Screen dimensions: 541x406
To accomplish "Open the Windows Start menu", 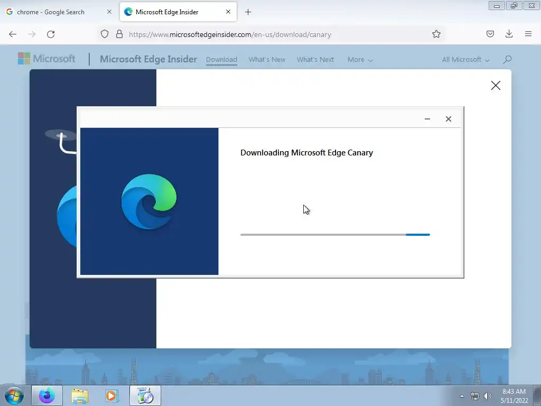I will [14, 395].
